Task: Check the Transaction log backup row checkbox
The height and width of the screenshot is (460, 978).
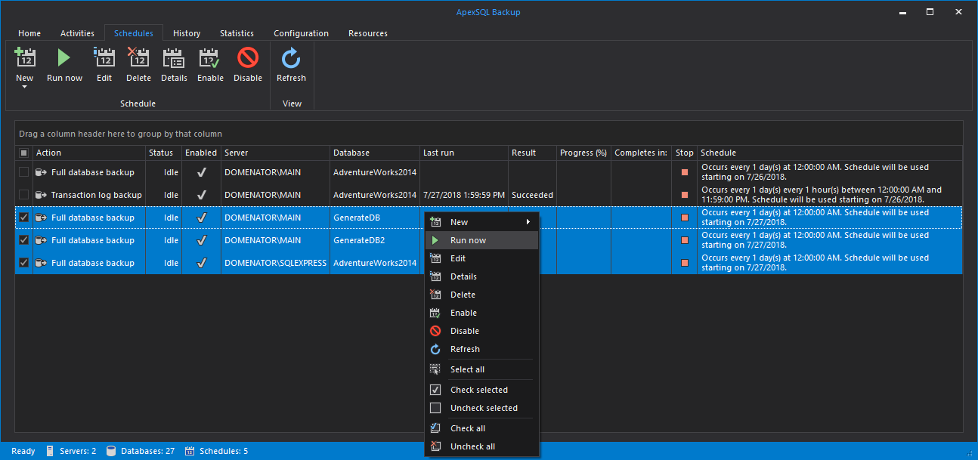Action: coord(23,195)
